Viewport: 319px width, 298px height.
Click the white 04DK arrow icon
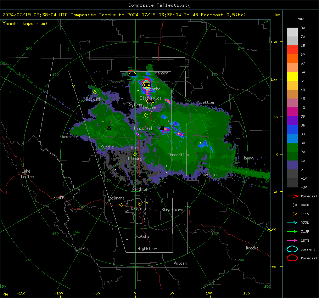pyautogui.click(x=292, y=205)
